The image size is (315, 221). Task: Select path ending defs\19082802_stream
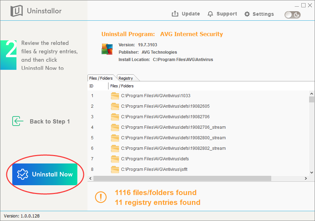point(173,148)
